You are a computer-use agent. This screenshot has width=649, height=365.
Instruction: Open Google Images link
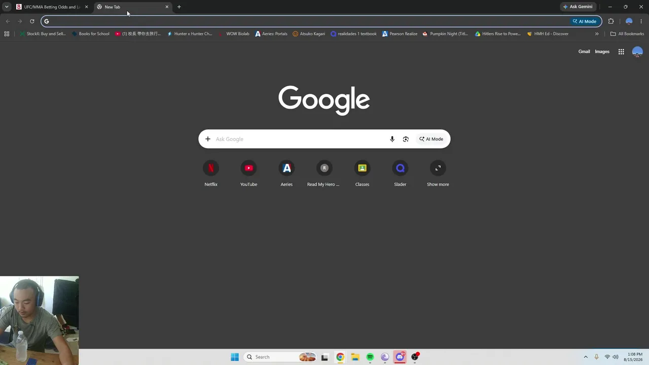point(602,52)
